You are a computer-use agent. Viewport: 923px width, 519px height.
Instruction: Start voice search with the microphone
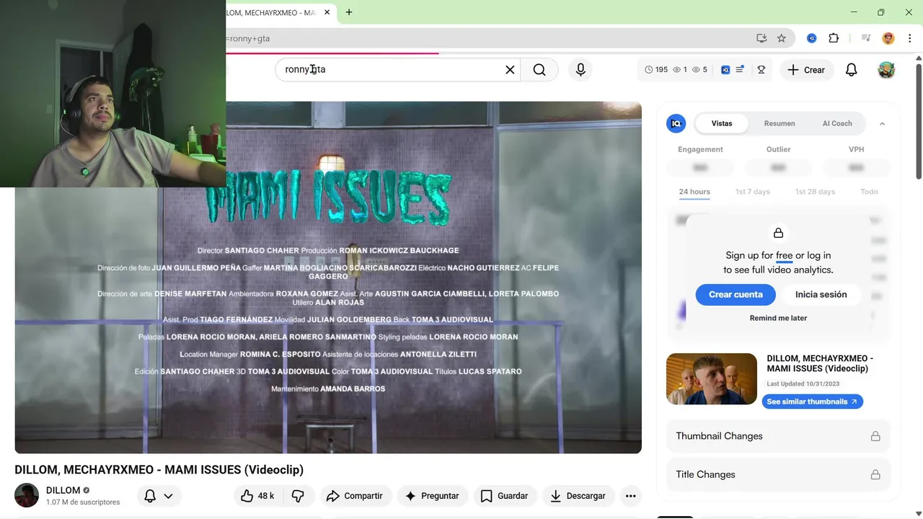pos(580,70)
